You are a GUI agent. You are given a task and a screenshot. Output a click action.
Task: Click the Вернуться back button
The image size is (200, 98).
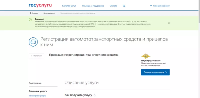click(36, 56)
